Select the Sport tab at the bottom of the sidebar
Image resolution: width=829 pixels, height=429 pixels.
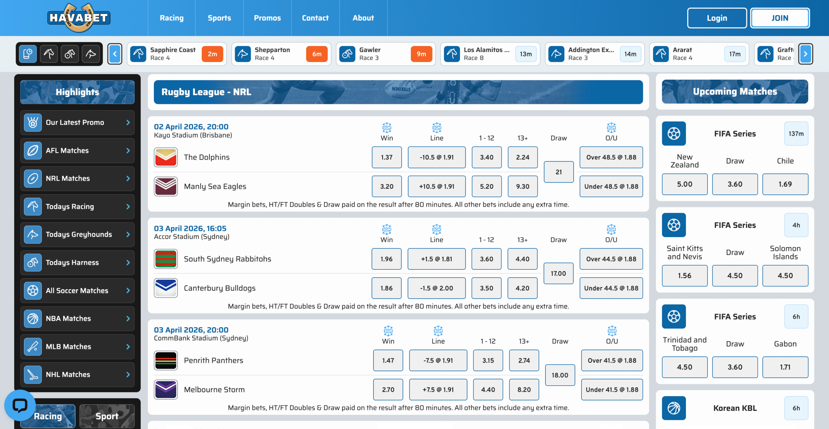coord(107,416)
